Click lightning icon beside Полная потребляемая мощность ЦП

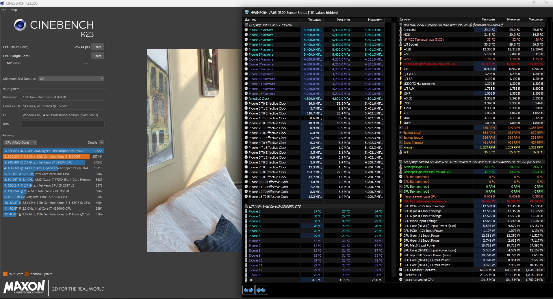click(x=401, y=64)
